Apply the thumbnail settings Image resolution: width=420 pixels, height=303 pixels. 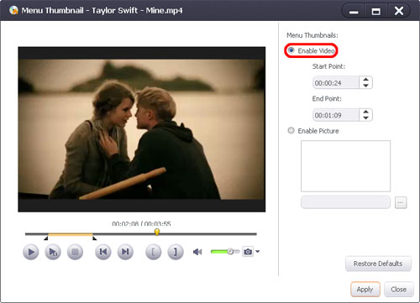click(x=365, y=290)
